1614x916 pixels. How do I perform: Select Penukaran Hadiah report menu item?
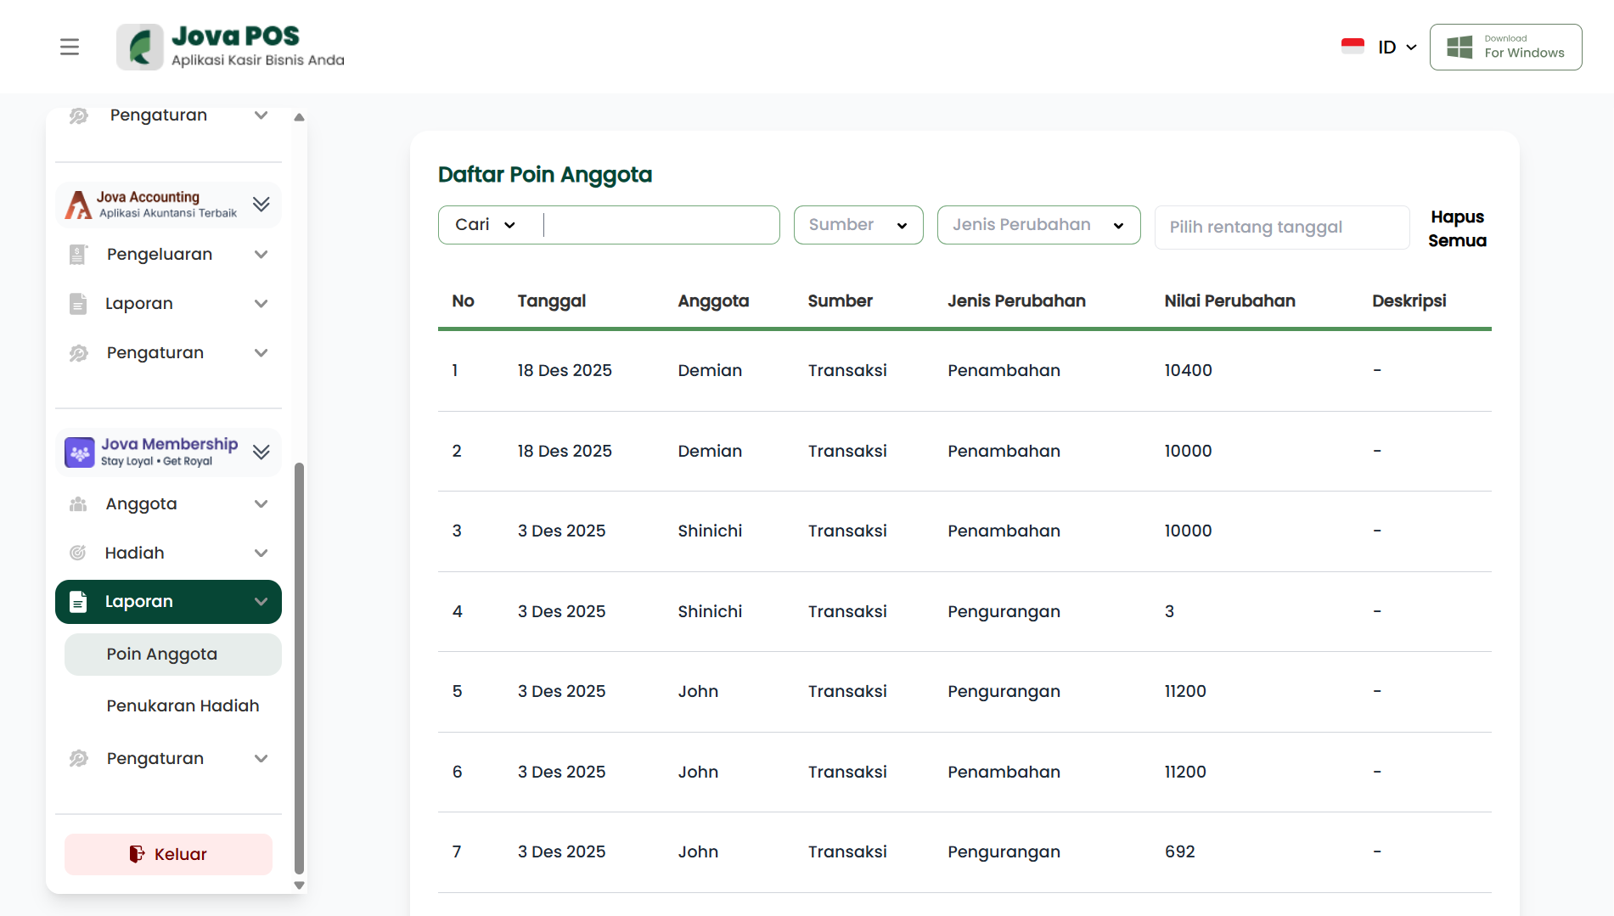183,705
